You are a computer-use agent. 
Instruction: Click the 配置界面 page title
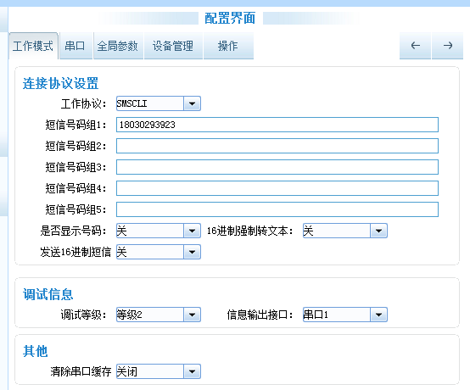point(230,19)
